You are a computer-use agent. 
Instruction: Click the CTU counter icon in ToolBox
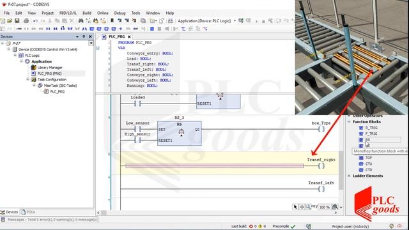[361, 164]
